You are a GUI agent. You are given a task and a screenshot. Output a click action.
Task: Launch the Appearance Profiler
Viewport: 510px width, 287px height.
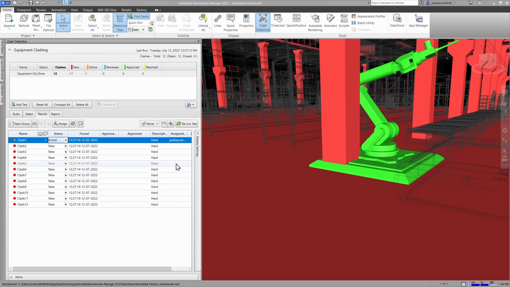pyautogui.click(x=369, y=16)
